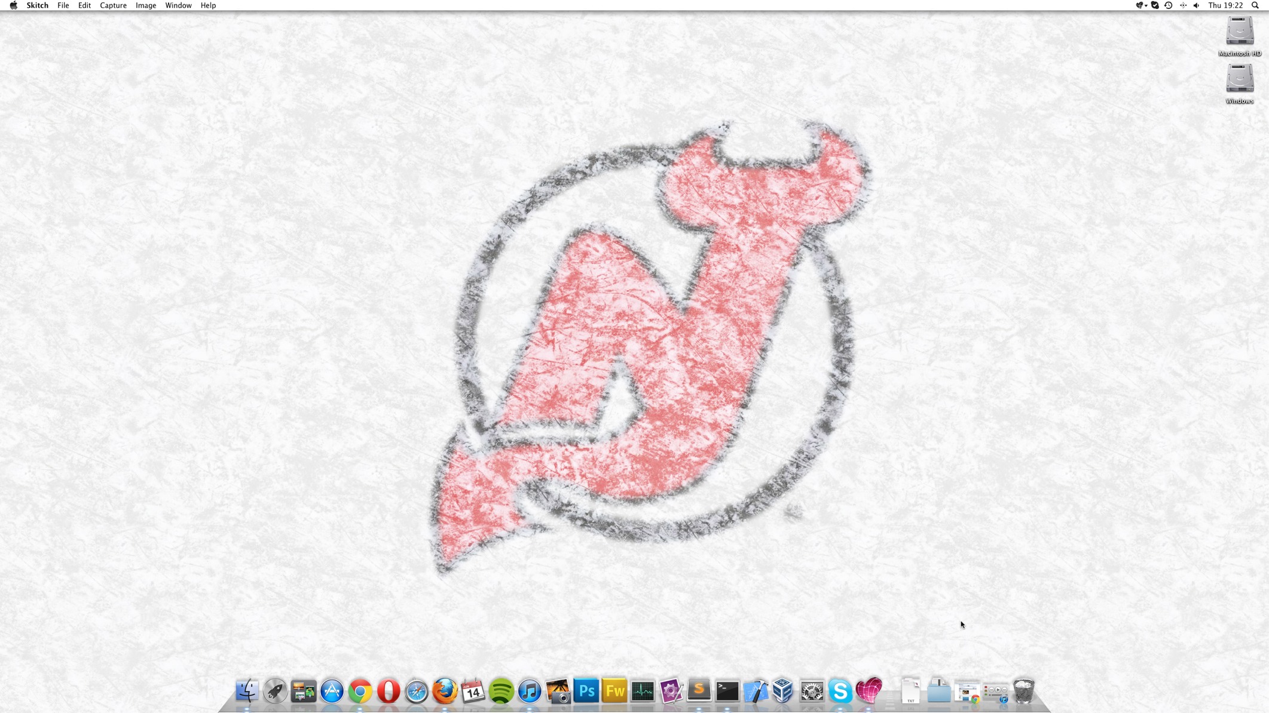Screen dimensions: 1269x713
Task: Open the Window menu
Action: [178, 5]
